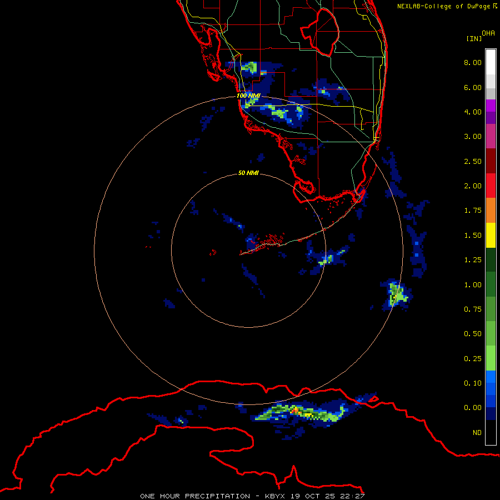Image resolution: width=500 pixels, height=500 pixels.
Task: Click the white swatch at the legend top
Action: [x=491, y=62]
